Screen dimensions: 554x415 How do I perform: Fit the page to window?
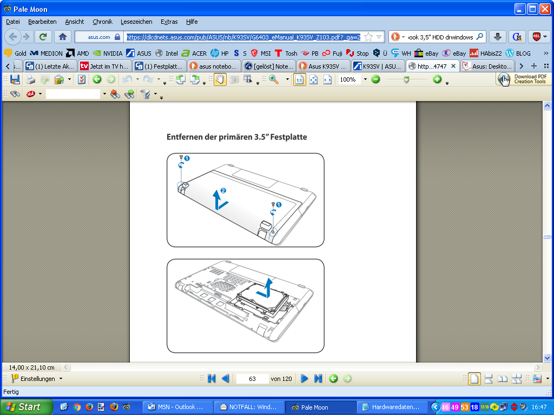(313, 79)
